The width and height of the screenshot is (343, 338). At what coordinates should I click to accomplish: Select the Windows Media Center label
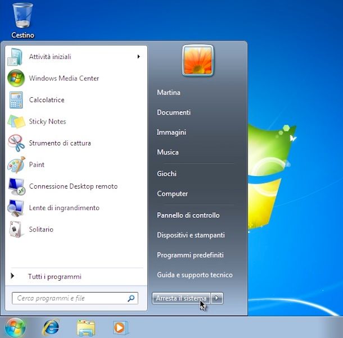point(64,78)
